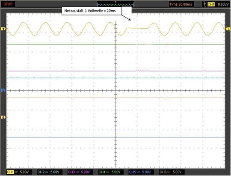231x176 pixels.
Task: Select the CH6 channel label
Action: (x=163, y=172)
